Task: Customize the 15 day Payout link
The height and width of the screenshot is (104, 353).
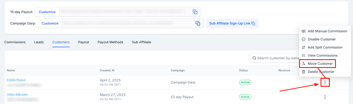Action: pos(47,12)
